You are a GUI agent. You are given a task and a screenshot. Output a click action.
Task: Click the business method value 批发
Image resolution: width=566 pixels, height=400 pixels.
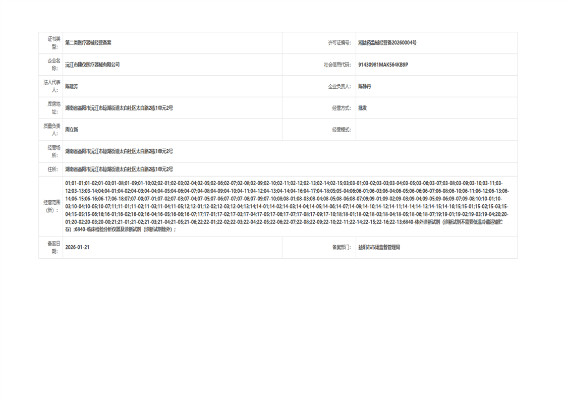(x=362, y=108)
